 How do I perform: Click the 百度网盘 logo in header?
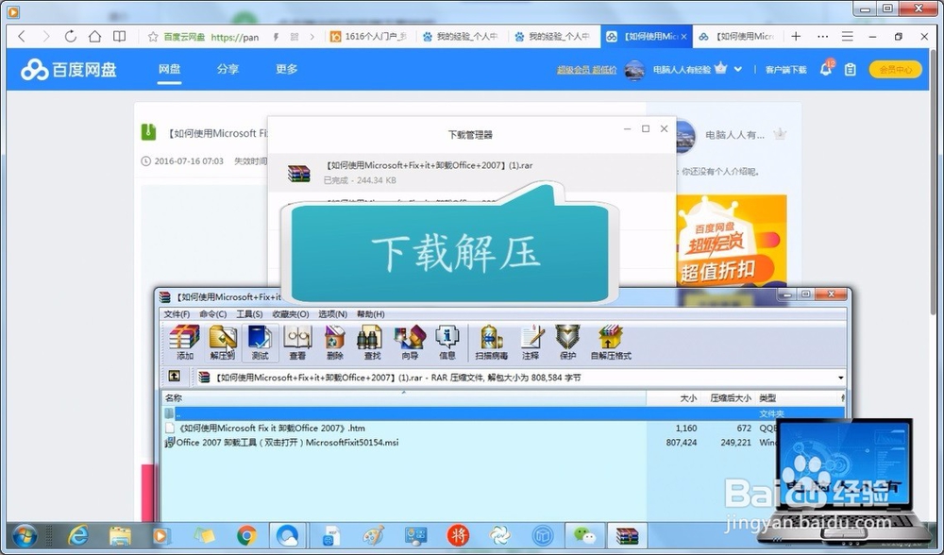pyautogui.click(x=69, y=69)
